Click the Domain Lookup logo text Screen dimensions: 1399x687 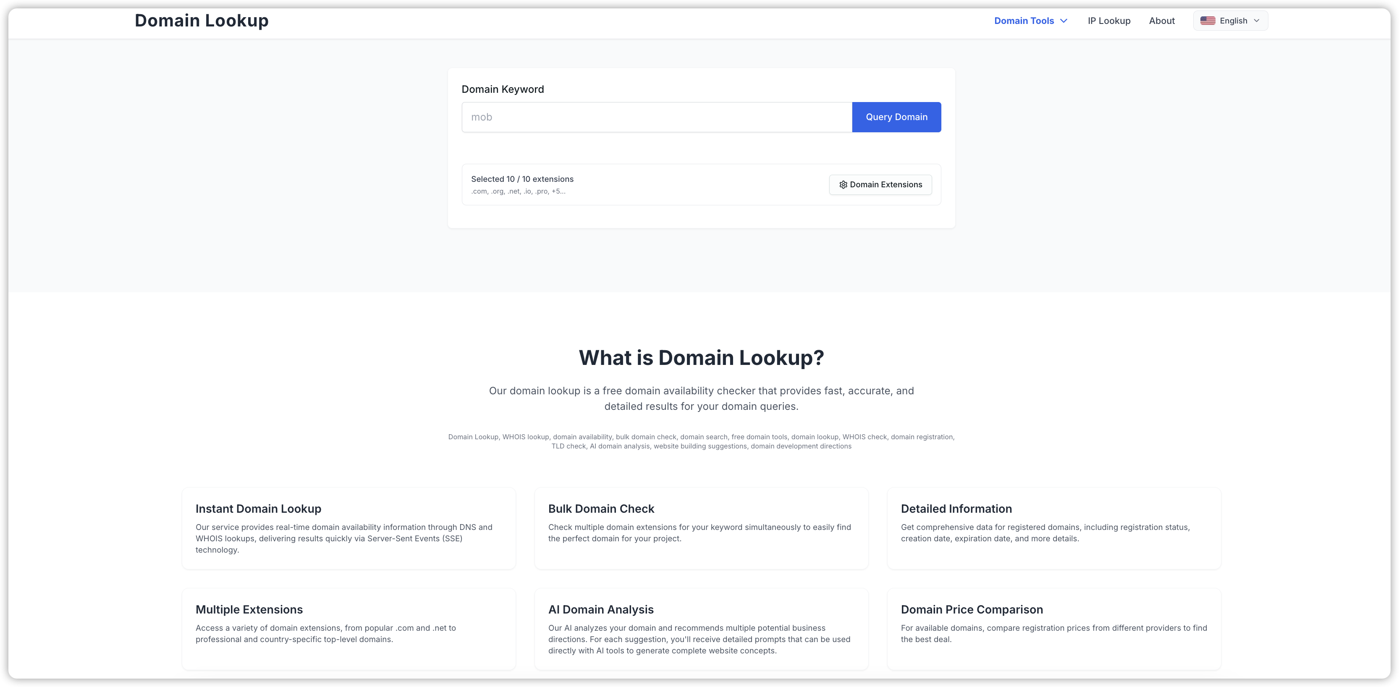tap(202, 20)
